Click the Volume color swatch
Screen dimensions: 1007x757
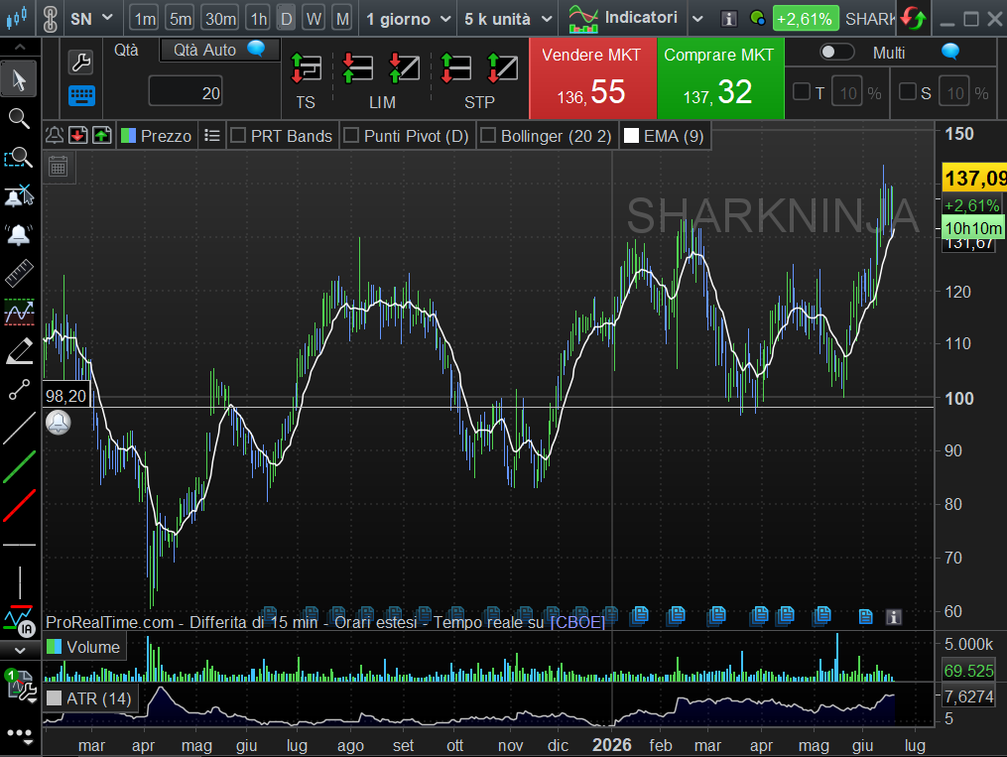[x=54, y=647]
